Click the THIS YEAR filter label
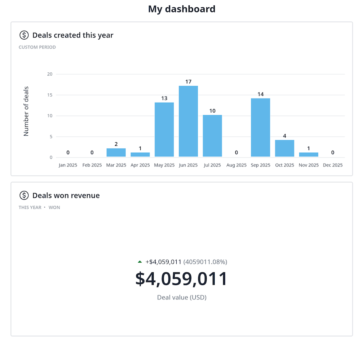Image resolution: width=364 pixels, height=339 pixels. click(x=30, y=208)
